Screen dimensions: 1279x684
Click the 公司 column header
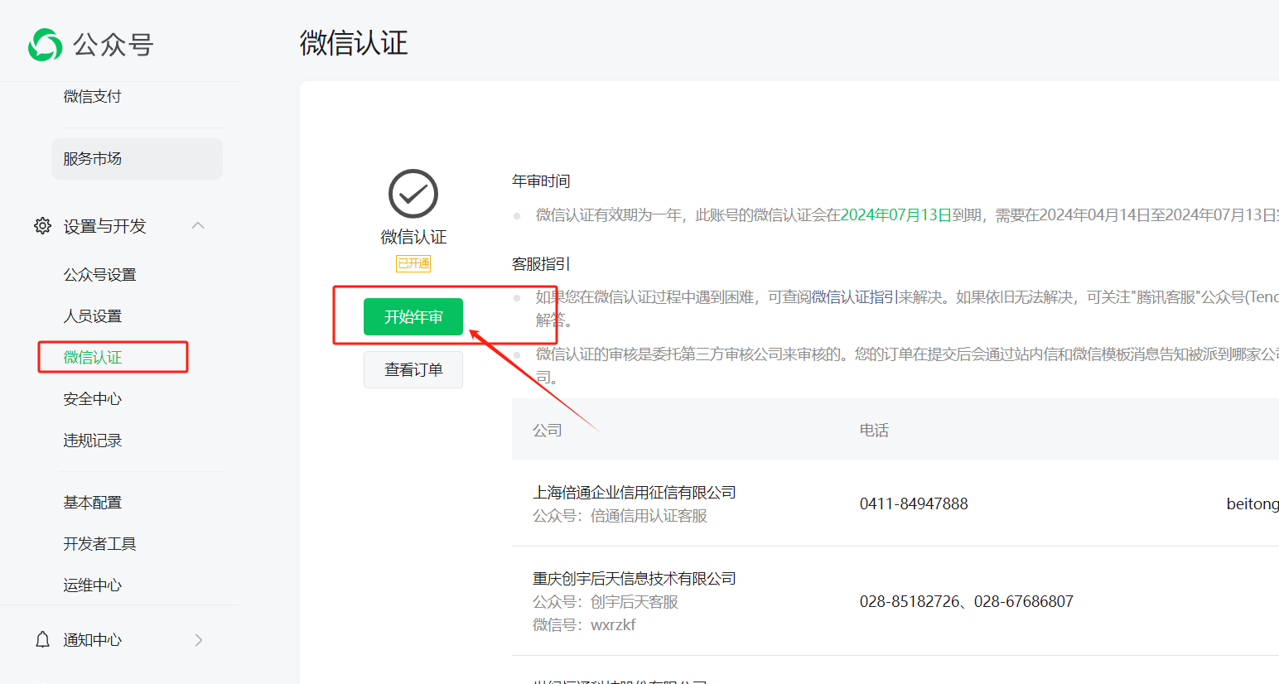548,431
